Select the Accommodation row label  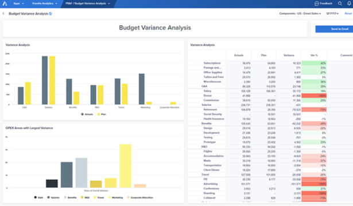(x=214, y=156)
